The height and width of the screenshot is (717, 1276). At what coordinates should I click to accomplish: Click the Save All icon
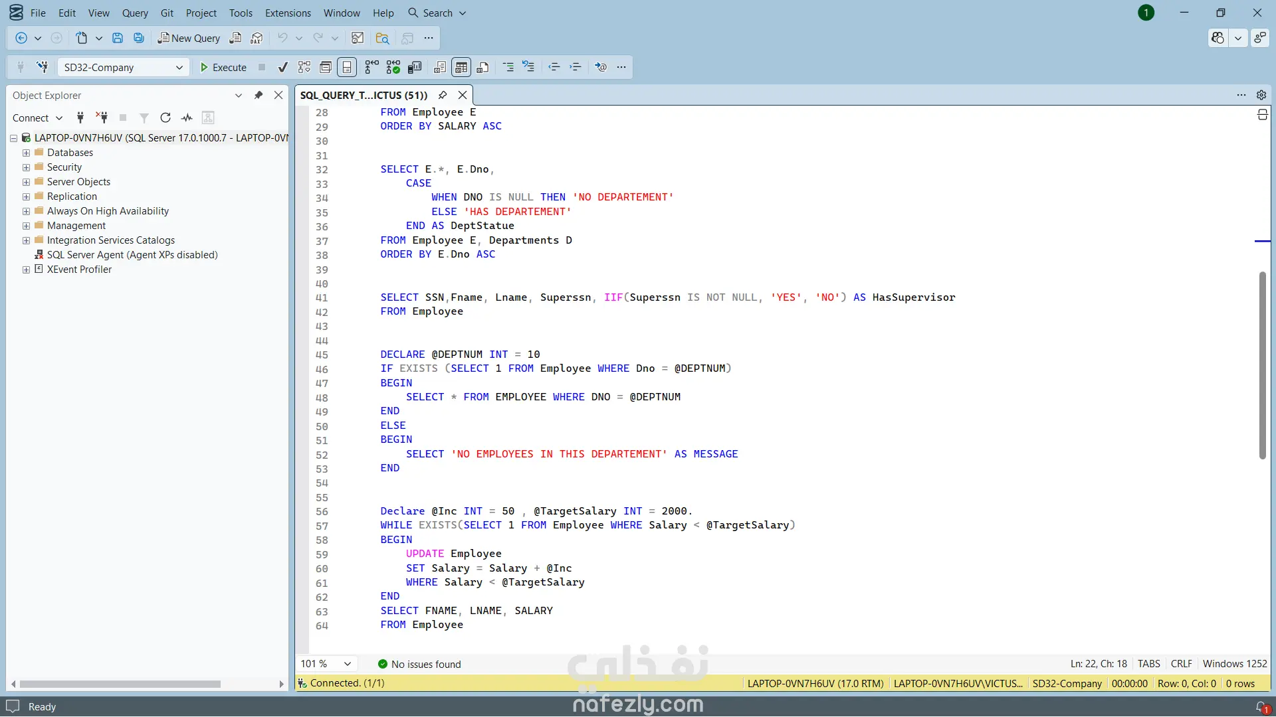(x=139, y=38)
